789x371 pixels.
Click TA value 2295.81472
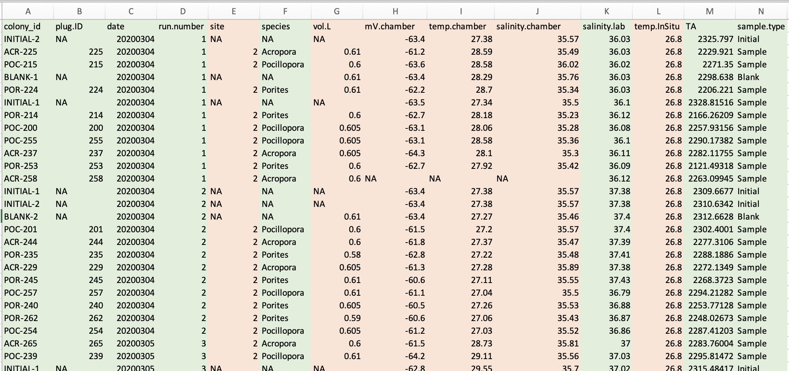(x=710, y=356)
